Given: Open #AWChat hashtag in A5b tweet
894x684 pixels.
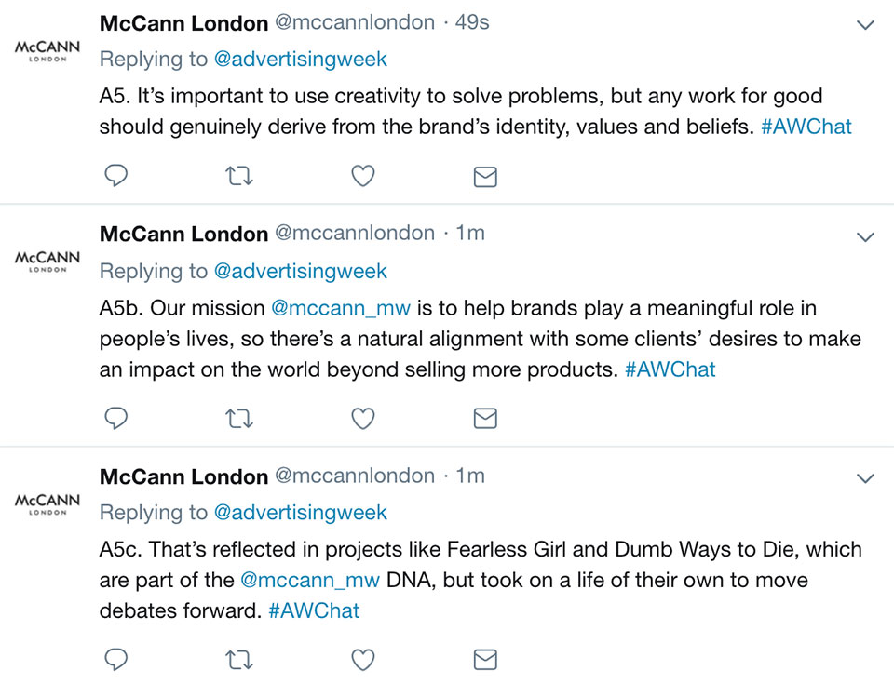Looking at the screenshot, I should click(670, 369).
